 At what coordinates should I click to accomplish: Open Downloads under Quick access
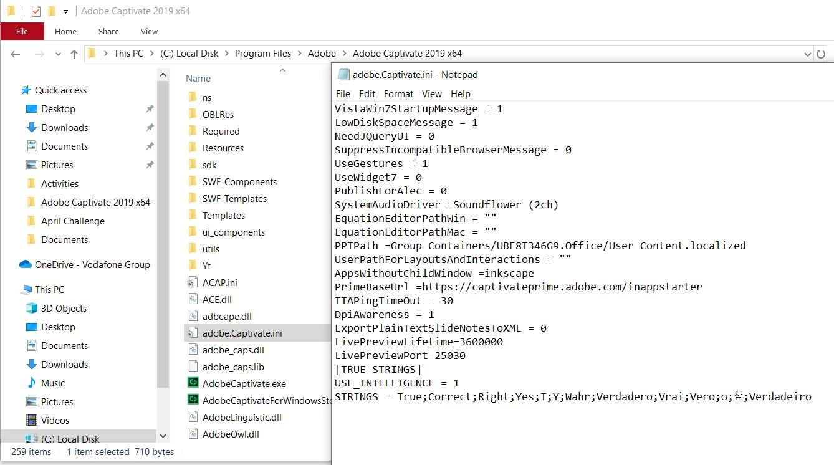tap(64, 128)
